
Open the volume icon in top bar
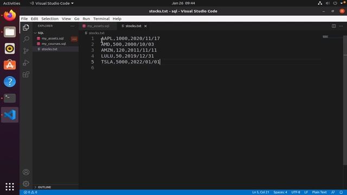(327, 3)
